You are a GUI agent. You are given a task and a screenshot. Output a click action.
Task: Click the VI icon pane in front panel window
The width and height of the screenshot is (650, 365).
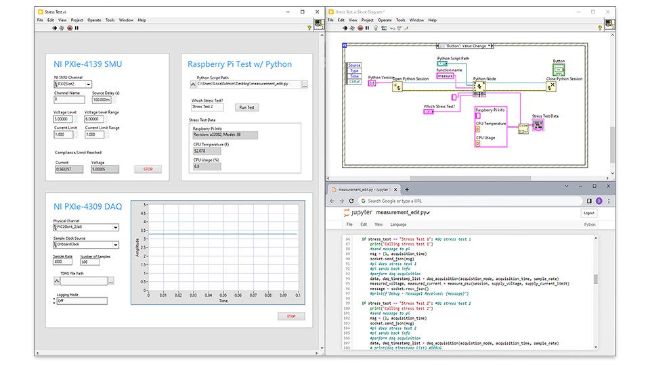tap(319, 24)
